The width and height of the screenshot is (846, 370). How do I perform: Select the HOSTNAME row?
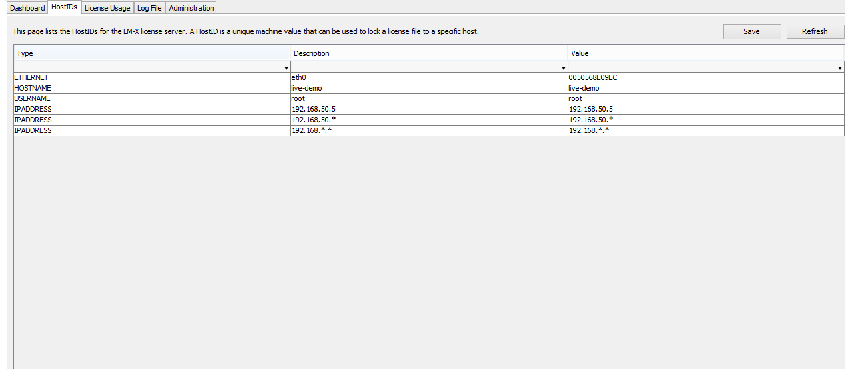(x=429, y=88)
